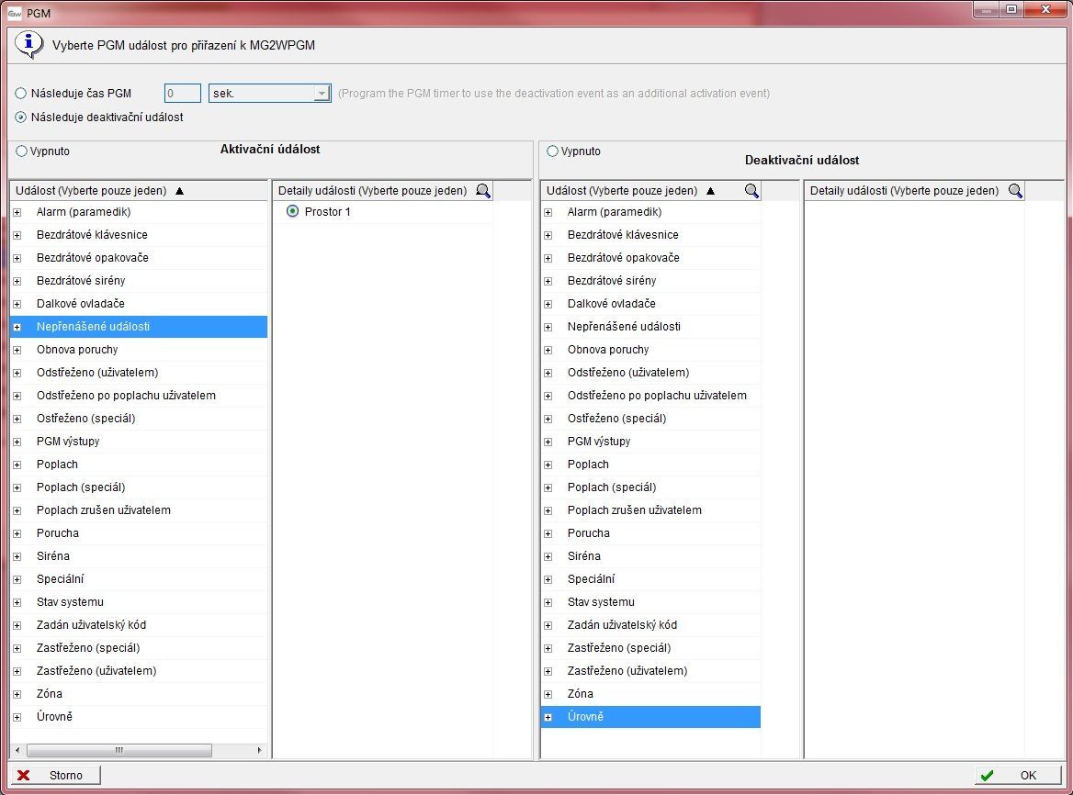This screenshot has width=1073, height=795.
Task: Enable 'Vypnuto' for the deactivation event
Action: point(553,151)
